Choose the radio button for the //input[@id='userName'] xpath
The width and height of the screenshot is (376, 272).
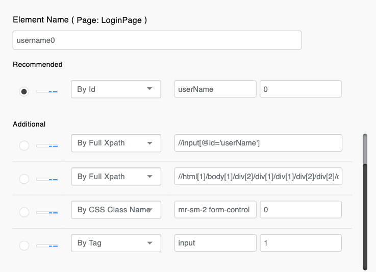(x=24, y=145)
